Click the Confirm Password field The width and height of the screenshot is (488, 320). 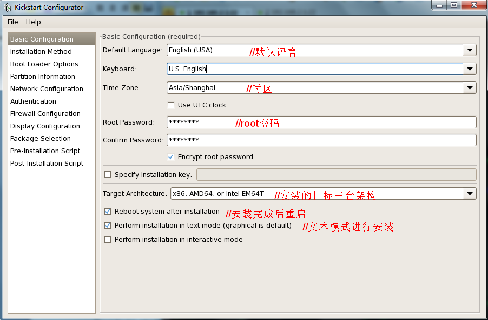click(321, 140)
